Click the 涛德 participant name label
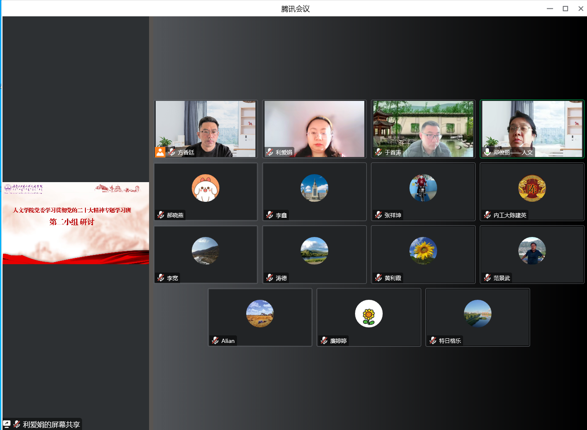 pos(281,278)
